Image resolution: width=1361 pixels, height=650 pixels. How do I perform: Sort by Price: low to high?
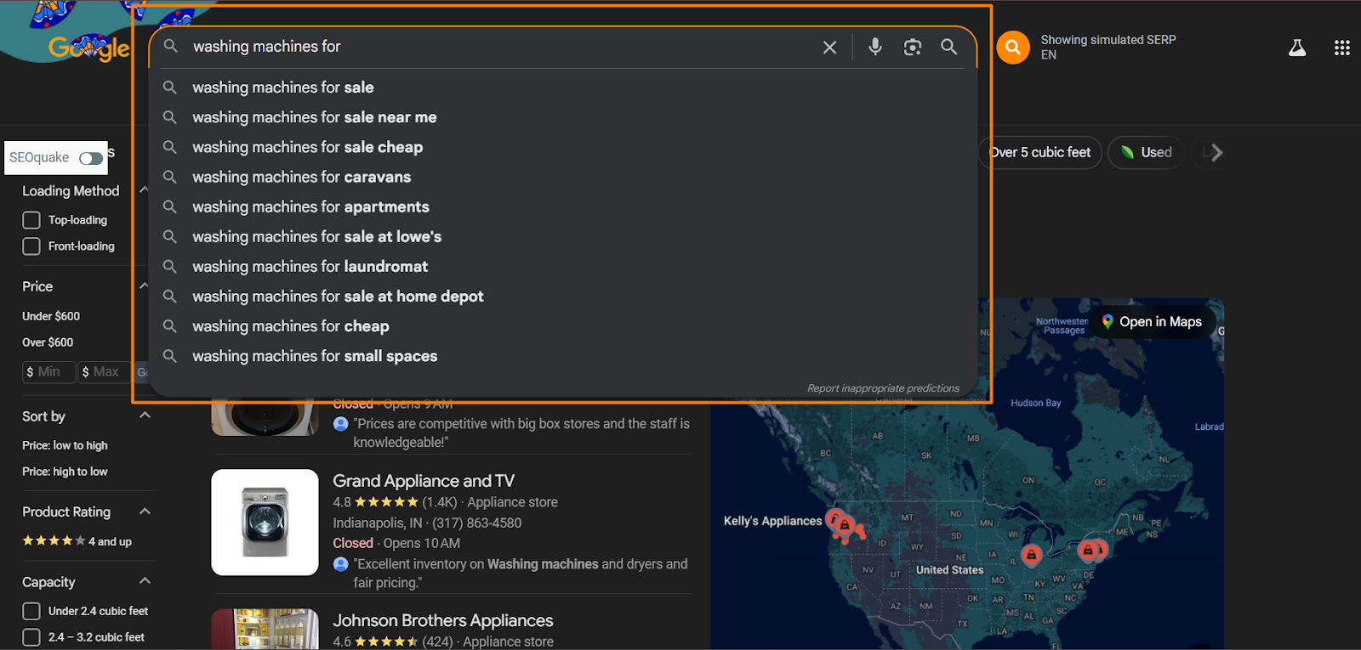pyautogui.click(x=65, y=445)
